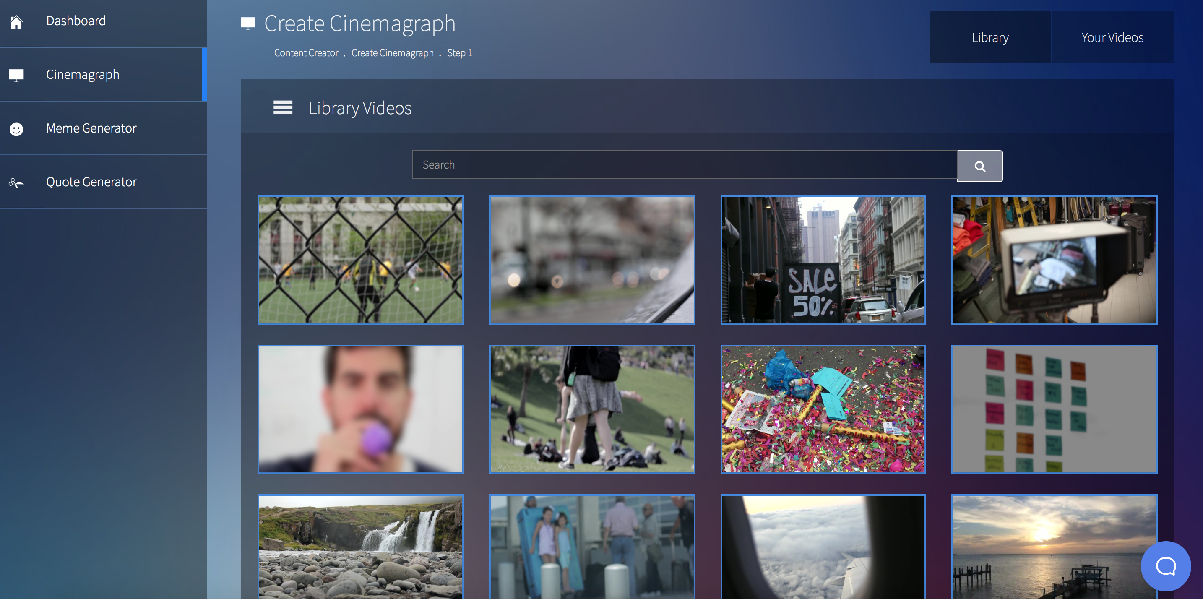Click the hamburger icon beside Library Videos
The height and width of the screenshot is (599, 1203).
click(x=283, y=107)
